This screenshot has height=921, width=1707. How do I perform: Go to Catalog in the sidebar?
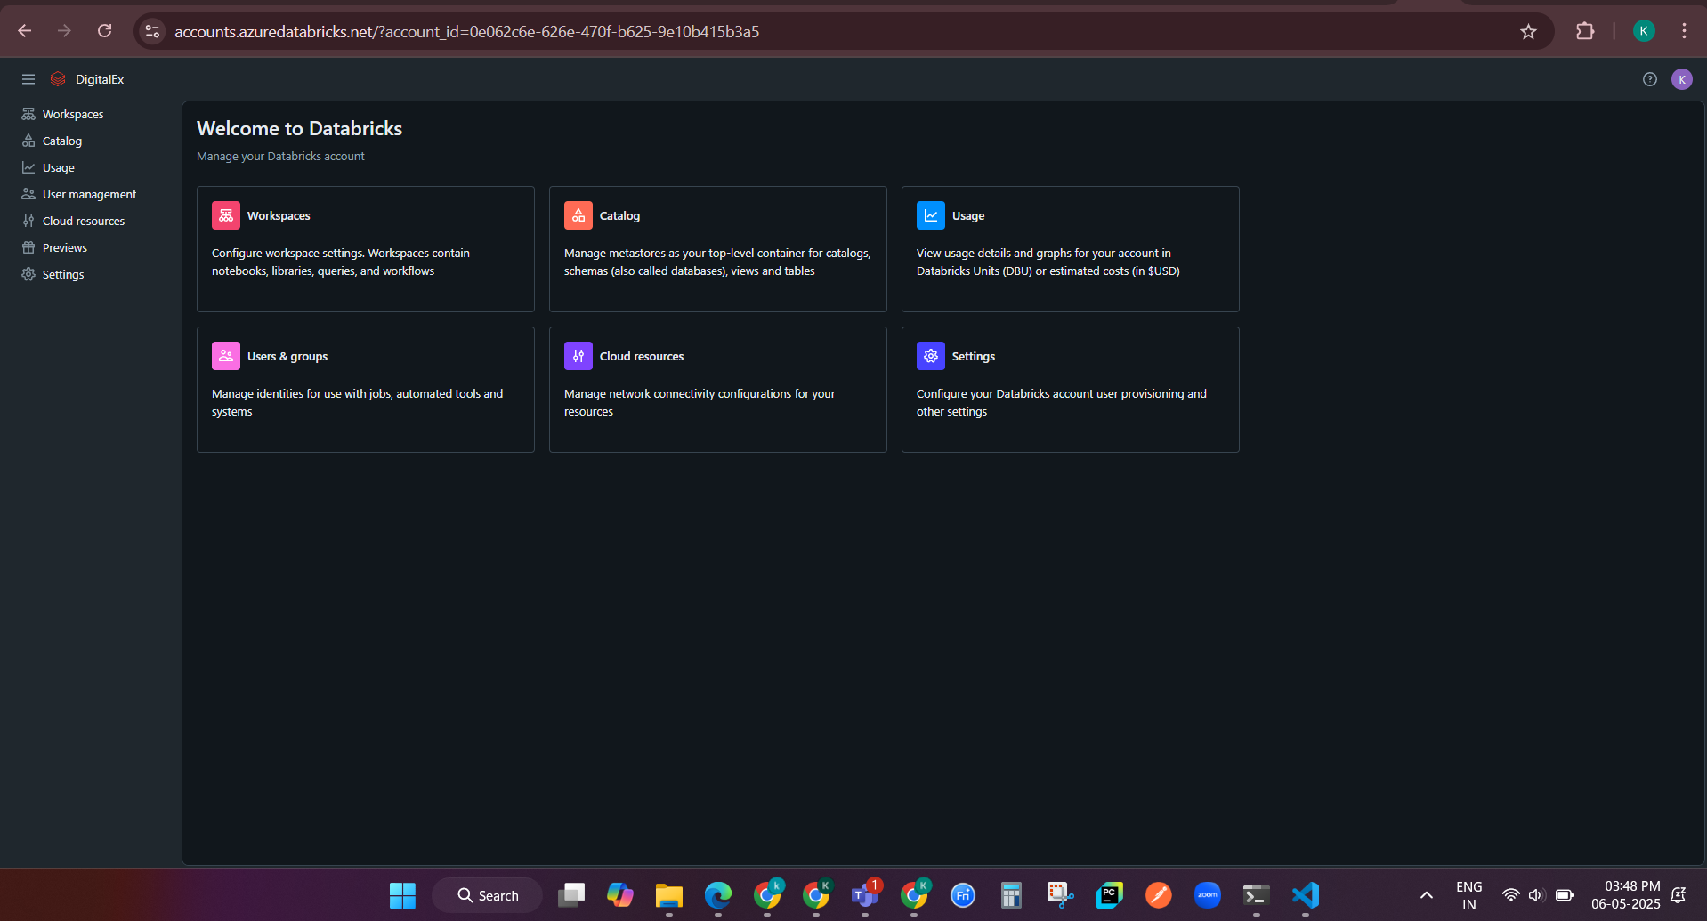62,141
